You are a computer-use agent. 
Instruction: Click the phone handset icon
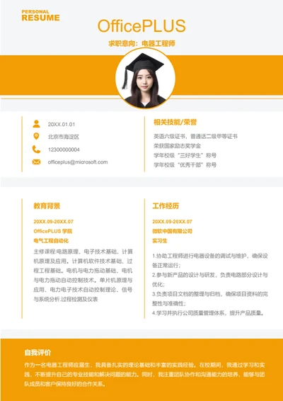pos(36,149)
